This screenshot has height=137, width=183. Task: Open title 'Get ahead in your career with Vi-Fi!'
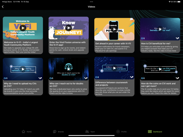[113, 44]
